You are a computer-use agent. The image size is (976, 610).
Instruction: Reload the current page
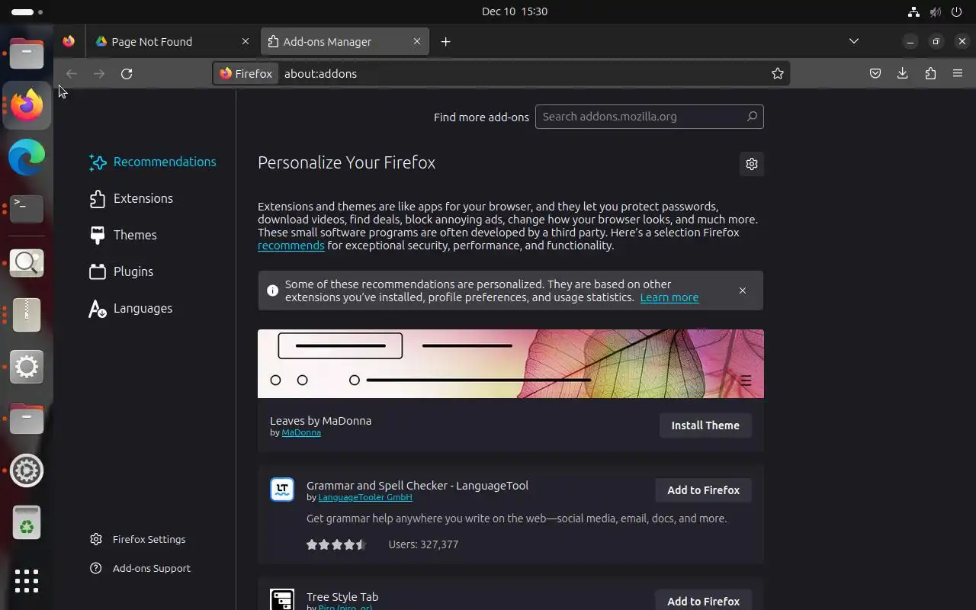(x=127, y=73)
